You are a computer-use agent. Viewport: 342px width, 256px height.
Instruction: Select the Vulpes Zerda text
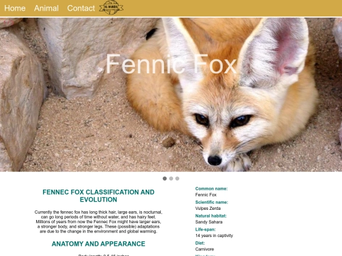point(208,209)
